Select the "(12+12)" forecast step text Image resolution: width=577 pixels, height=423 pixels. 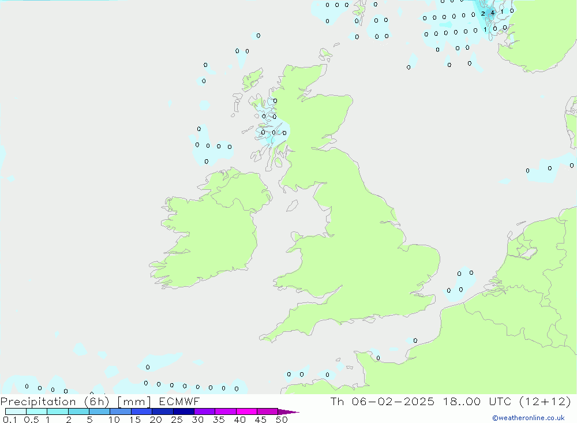pyautogui.click(x=545, y=401)
